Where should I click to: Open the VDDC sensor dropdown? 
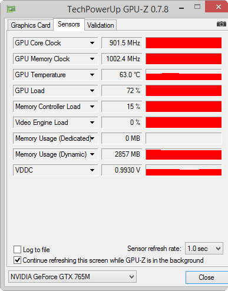click(92, 170)
